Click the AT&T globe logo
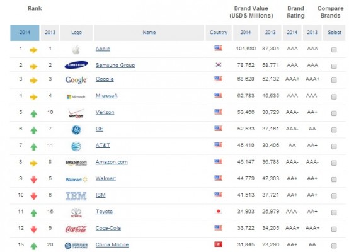 pos(76,146)
